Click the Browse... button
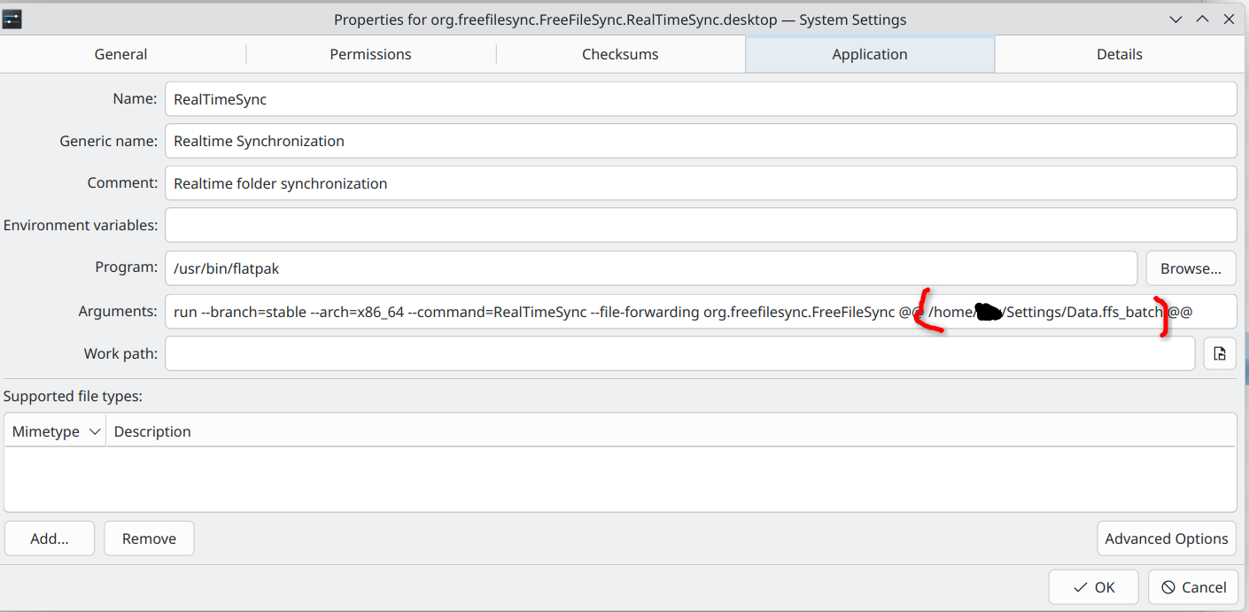 [x=1191, y=267]
